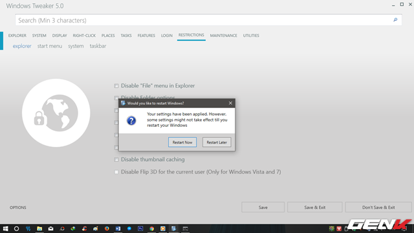The image size is (414, 233).
Task: Click the blue question mark dialog icon
Action: (131, 121)
